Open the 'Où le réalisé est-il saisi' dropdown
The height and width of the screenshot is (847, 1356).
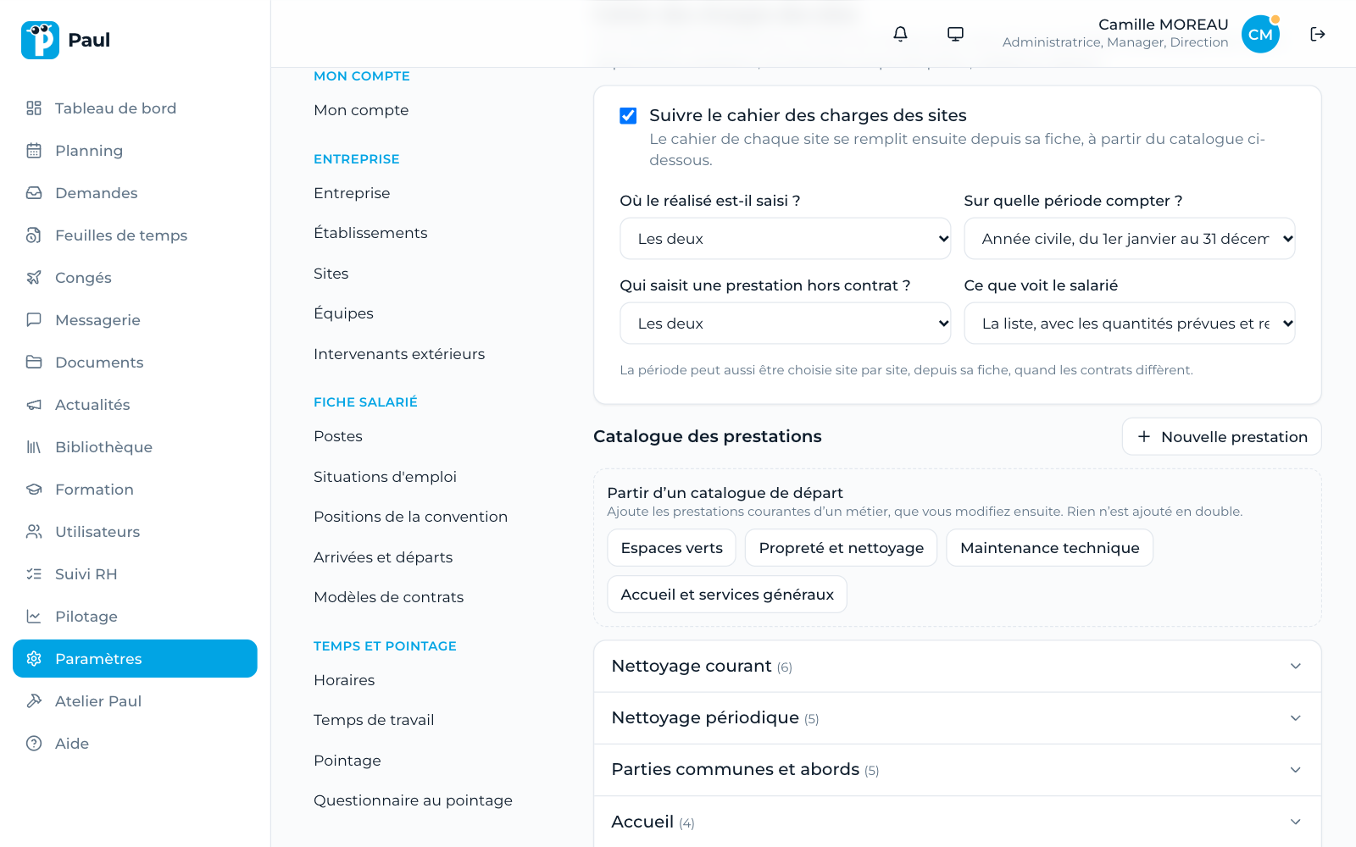[786, 239]
